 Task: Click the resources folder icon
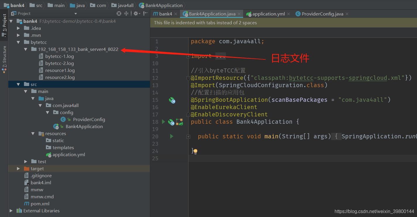(41, 134)
